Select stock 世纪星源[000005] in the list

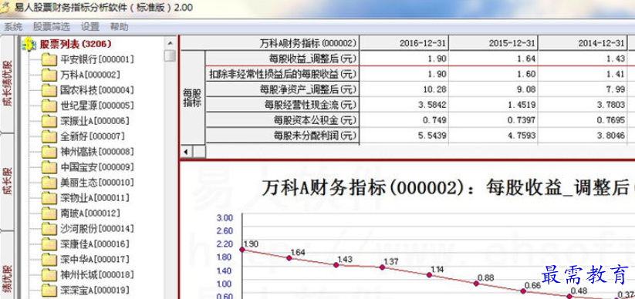pyautogui.click(x=96, y=106)
